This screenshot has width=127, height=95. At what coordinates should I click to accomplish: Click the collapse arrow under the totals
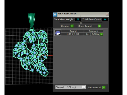point(81,23)
